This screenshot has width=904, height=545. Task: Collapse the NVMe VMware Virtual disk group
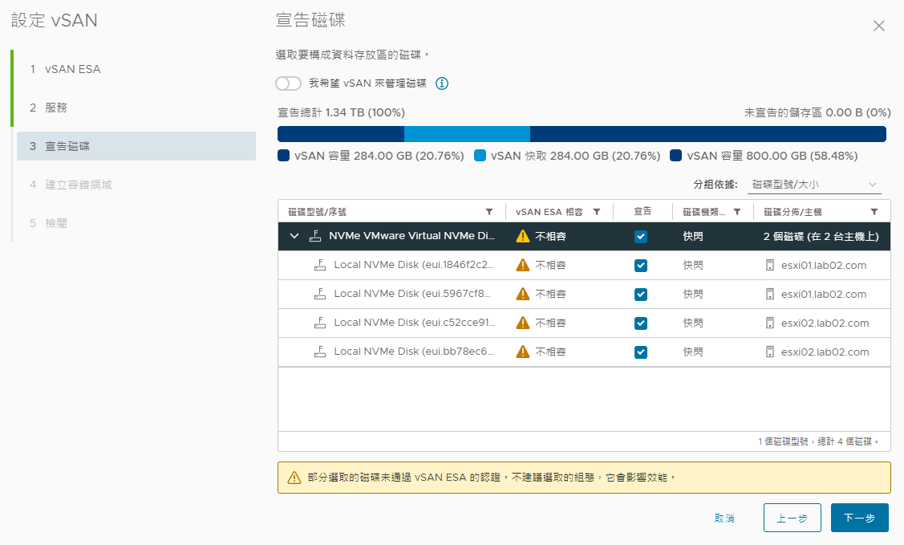coord(294,236)
